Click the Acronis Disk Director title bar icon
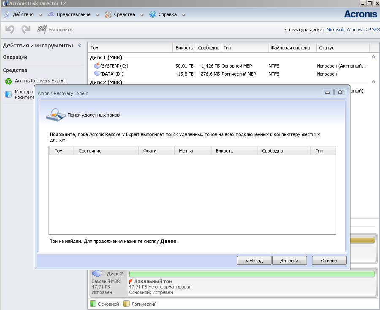Viewport: 380px width, 310px height. click(x=5, y=3)
